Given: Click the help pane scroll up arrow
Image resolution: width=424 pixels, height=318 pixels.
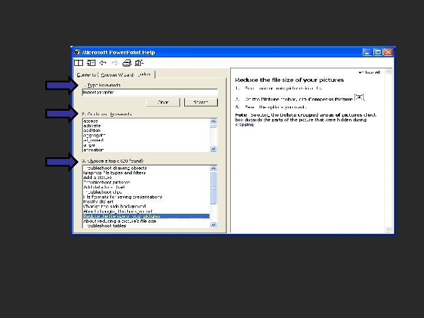Looking at the screenshot, I should (x=388, y=72).
